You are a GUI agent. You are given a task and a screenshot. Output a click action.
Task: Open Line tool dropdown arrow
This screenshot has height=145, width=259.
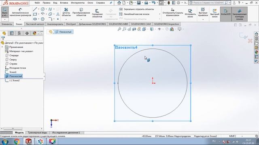coord(39,9)
